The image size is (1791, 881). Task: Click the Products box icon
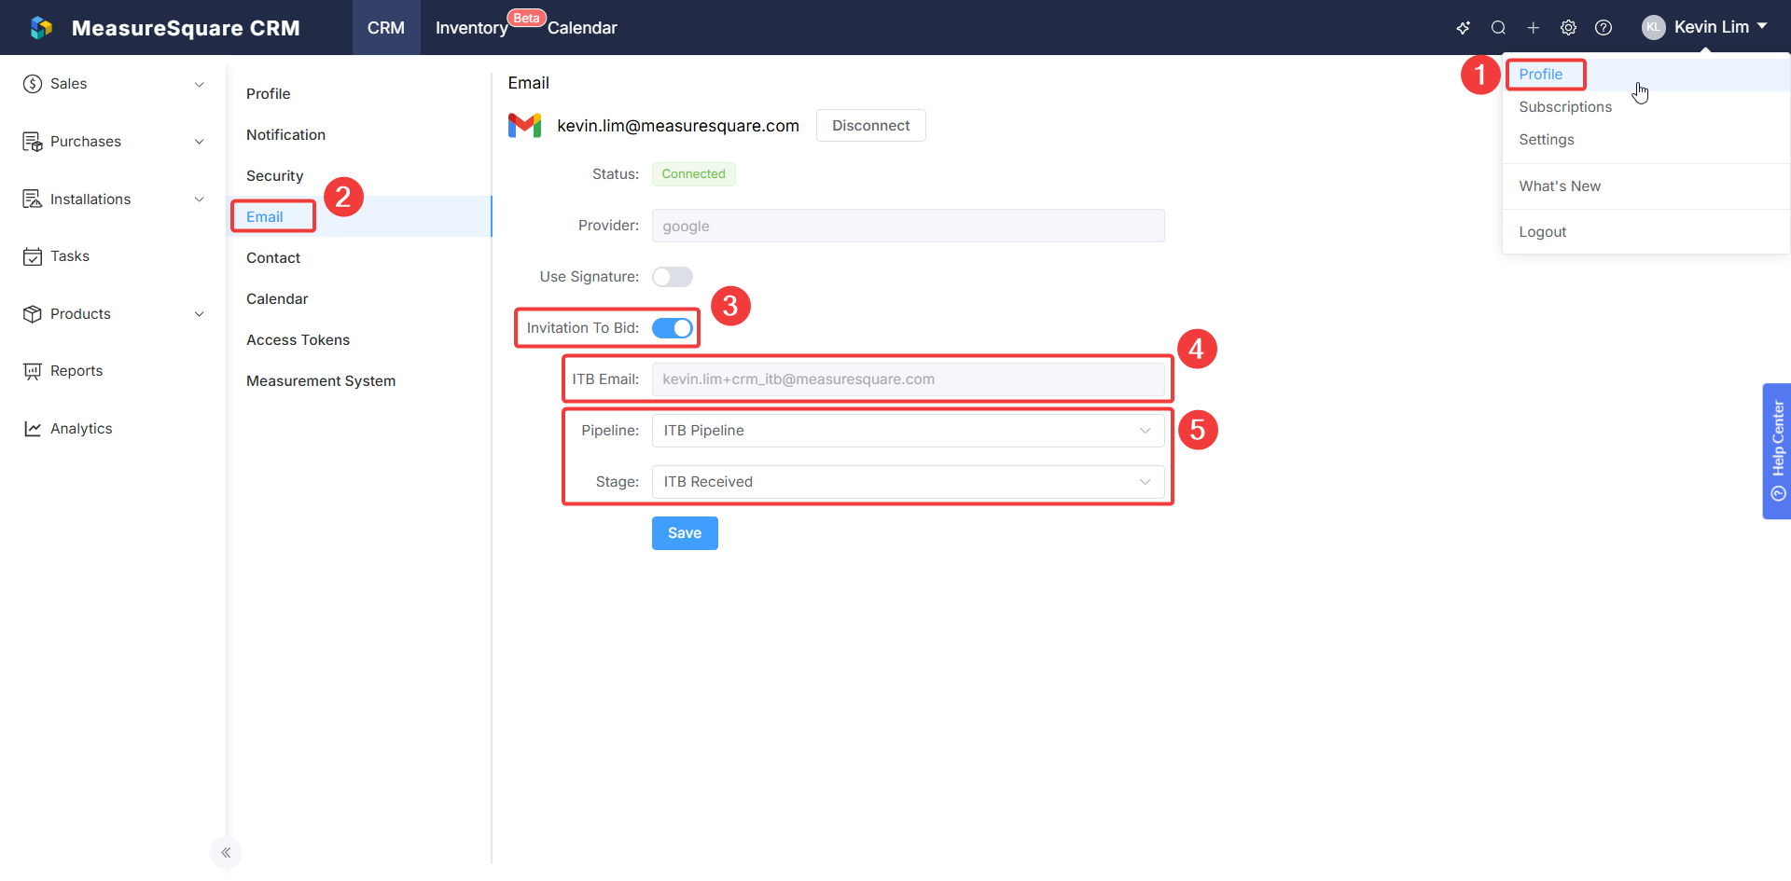pos(33,314)
